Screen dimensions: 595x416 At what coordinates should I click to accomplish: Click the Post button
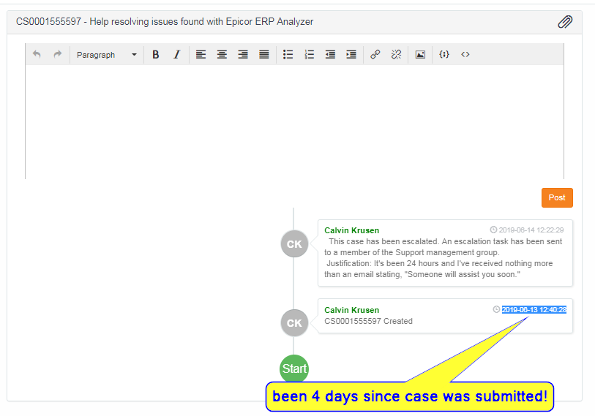pos(557,197)
